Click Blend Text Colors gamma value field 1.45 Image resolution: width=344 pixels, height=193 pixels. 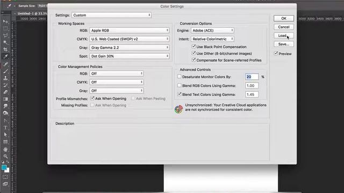pos(252,94)
